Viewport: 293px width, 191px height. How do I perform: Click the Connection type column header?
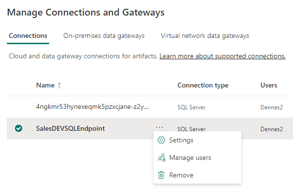click(203, 86)
